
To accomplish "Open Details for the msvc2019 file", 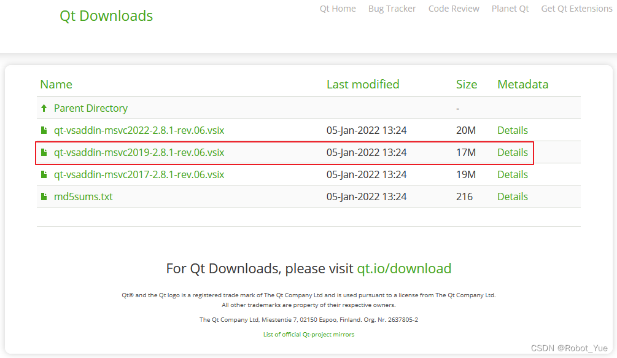I will point(513,152).
